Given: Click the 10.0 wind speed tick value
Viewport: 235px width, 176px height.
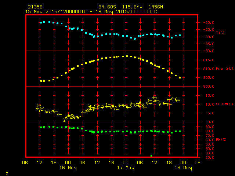Looking at the screenshot, I should click(210, 104).
